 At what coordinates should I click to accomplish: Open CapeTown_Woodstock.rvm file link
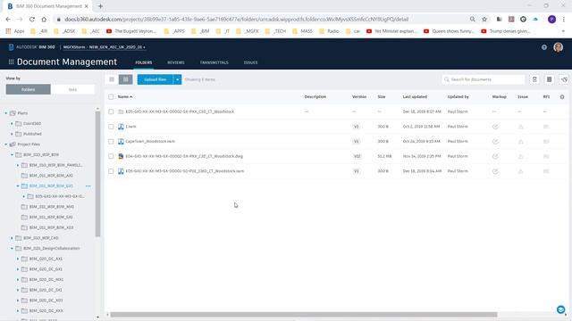point(150,141)
